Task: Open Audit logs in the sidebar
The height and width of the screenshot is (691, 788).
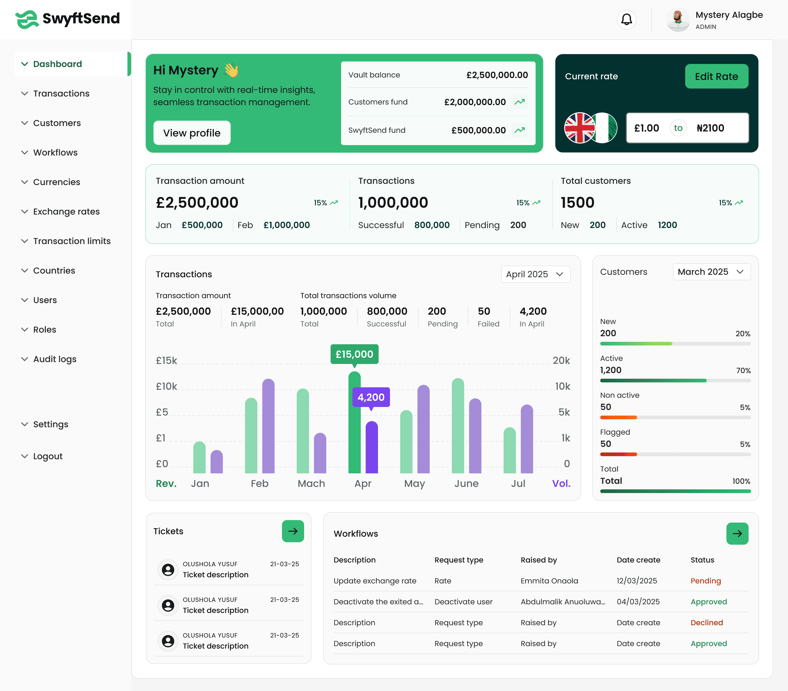Action: 55,359
